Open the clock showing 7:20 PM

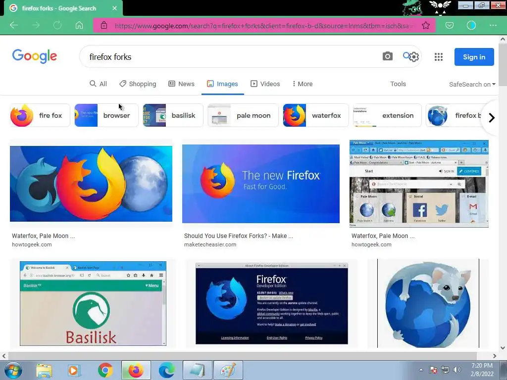(482, 370)
